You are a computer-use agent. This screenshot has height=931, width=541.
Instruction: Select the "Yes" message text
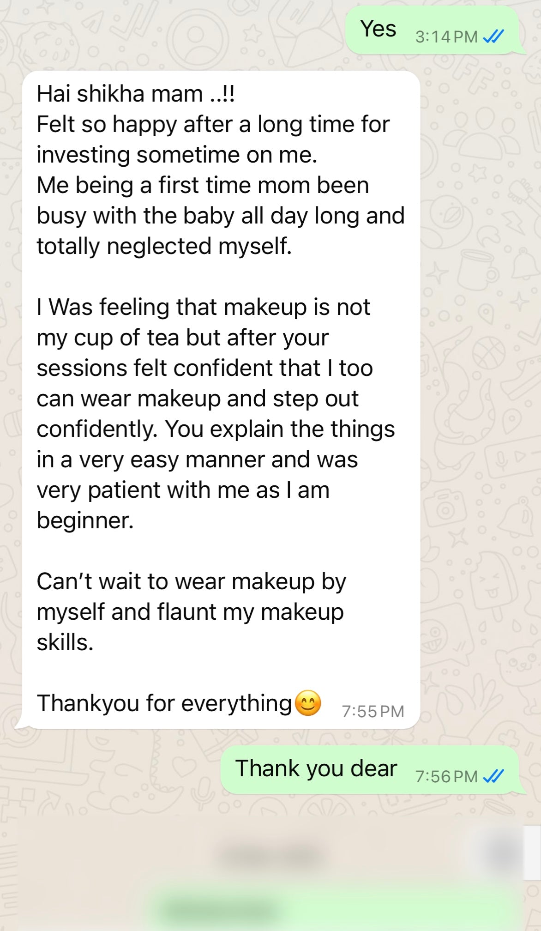pos(378,29)
